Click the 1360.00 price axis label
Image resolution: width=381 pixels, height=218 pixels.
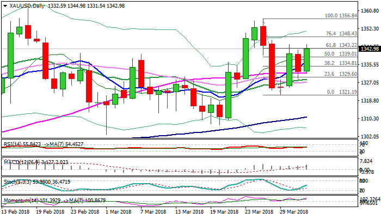[370, 10]
